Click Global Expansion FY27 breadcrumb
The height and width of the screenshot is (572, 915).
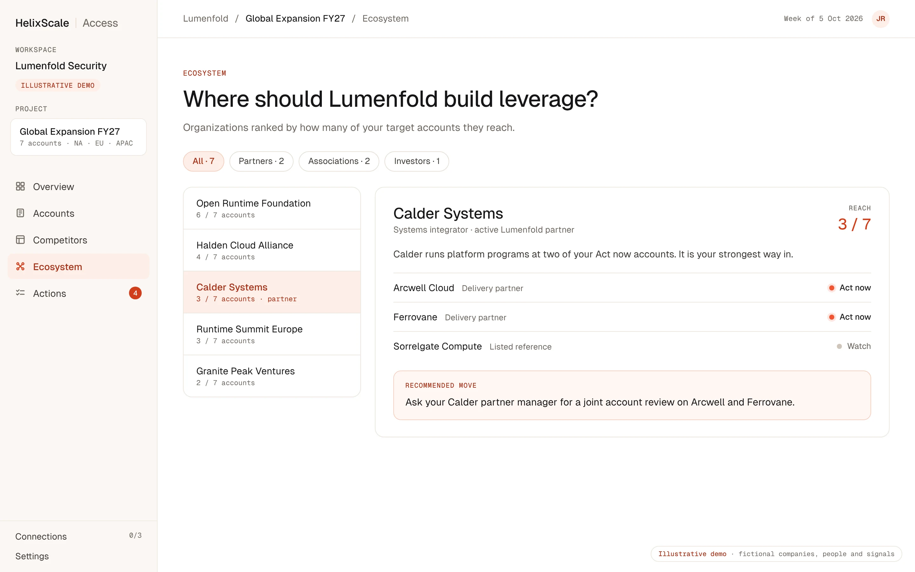click(295, 18)
